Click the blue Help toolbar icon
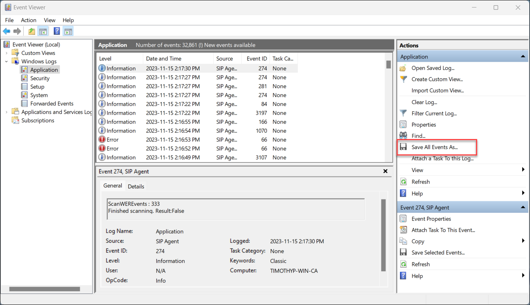 point(57,31)
